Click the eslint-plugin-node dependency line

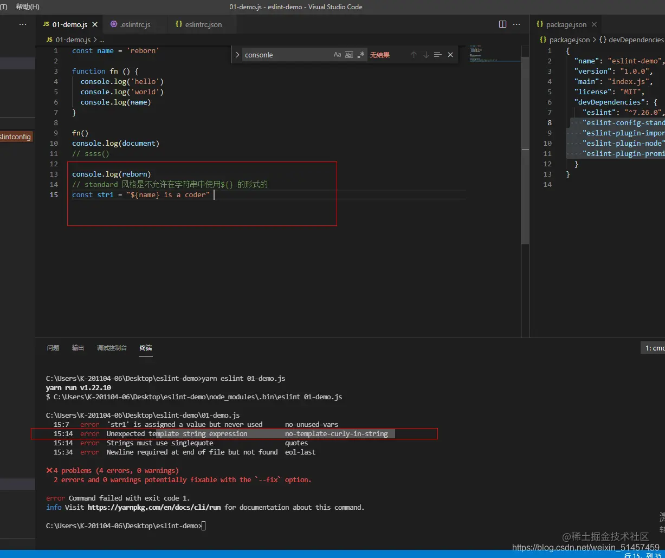pos(624,144)
